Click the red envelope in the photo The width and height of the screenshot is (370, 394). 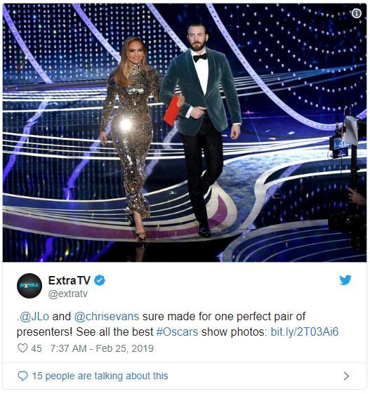click(172, 110)
